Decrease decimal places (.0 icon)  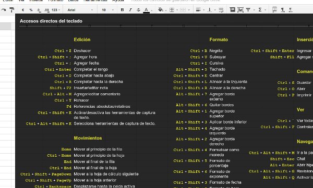click(39, 10)
